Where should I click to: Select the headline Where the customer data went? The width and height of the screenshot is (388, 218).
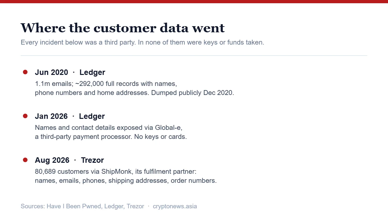click(x=123, y=28)
